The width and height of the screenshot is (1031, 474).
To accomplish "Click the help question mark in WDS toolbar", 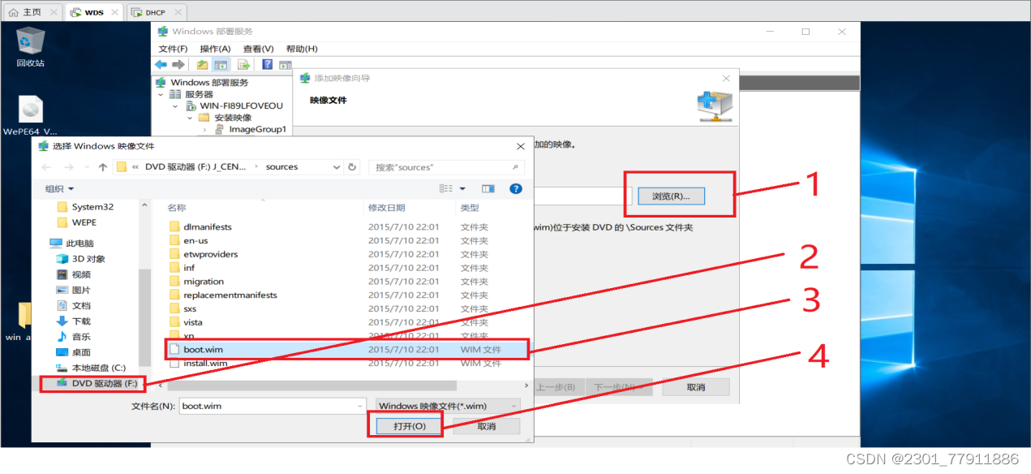I will click(267, 65).
